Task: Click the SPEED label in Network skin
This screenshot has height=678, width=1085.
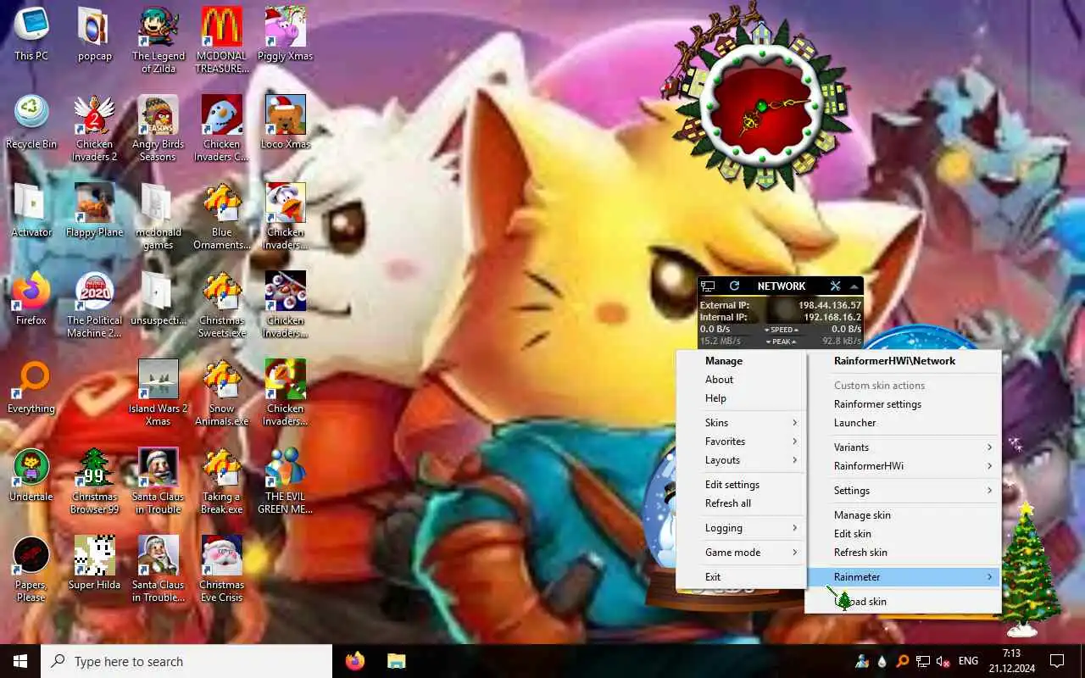Action: [782, 330]
